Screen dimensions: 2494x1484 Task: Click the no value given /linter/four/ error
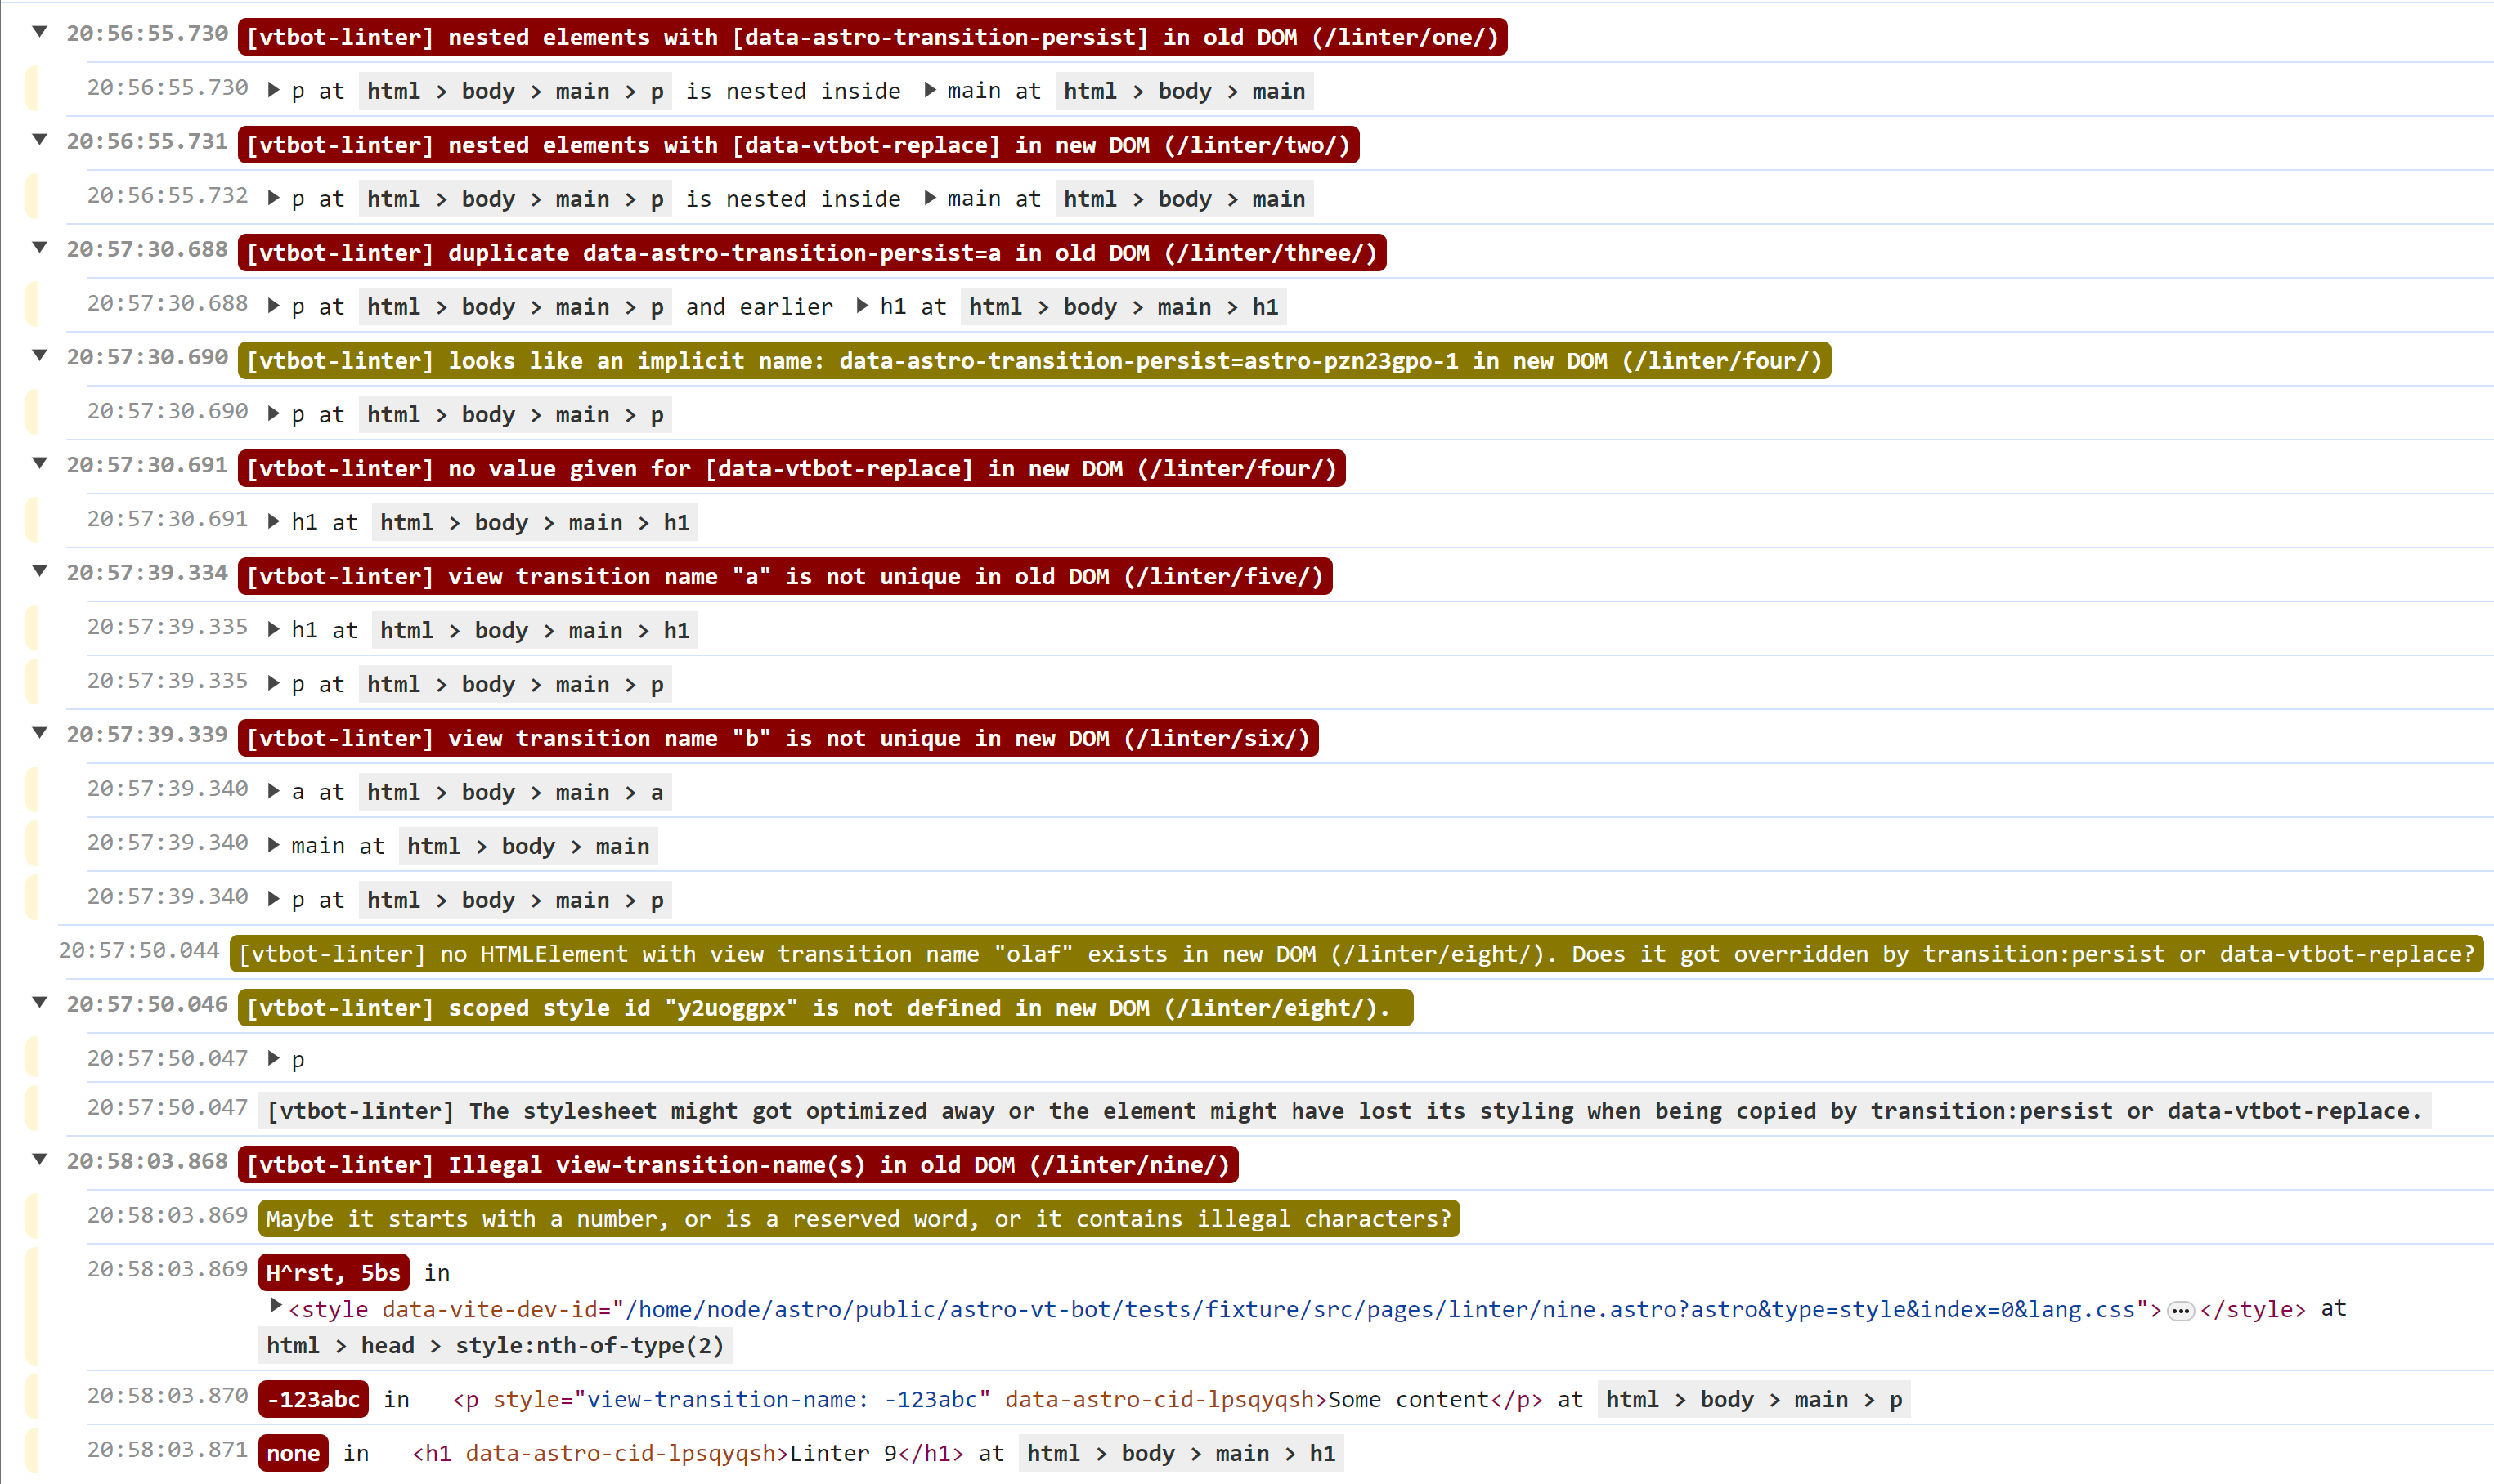point(791,469)
